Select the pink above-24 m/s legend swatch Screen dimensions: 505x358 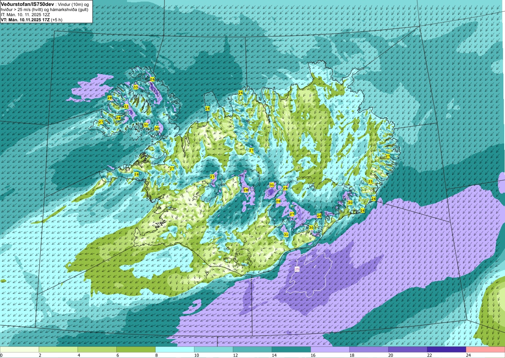[486, 349]
